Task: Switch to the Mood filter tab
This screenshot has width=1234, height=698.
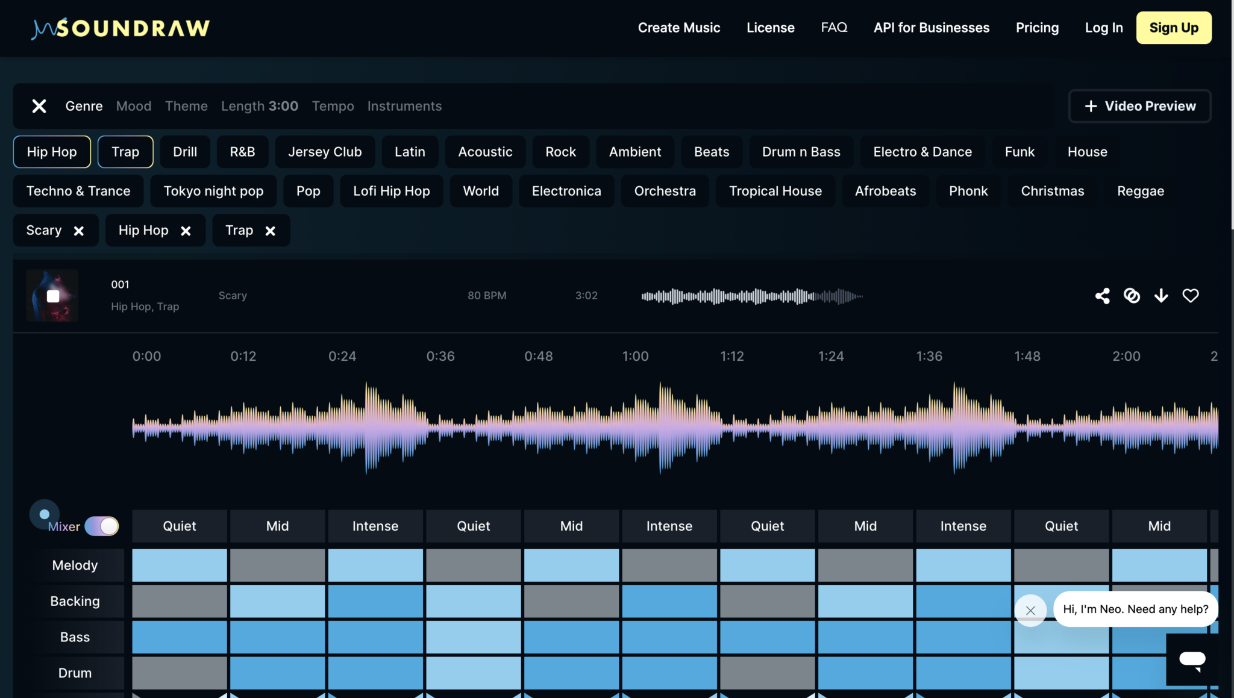Action: point(134,106)
